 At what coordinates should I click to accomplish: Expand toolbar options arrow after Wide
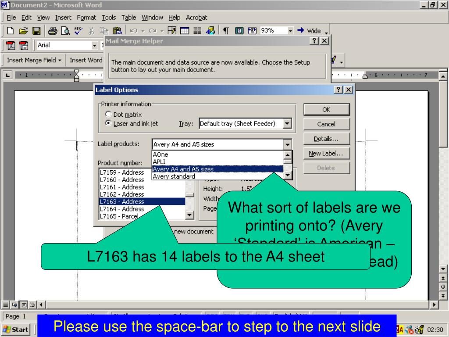click(x=326, y=32)
